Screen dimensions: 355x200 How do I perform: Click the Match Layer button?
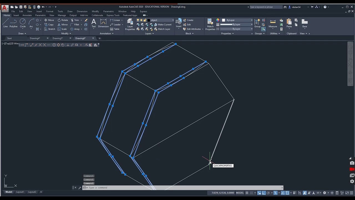pos(162,29)
